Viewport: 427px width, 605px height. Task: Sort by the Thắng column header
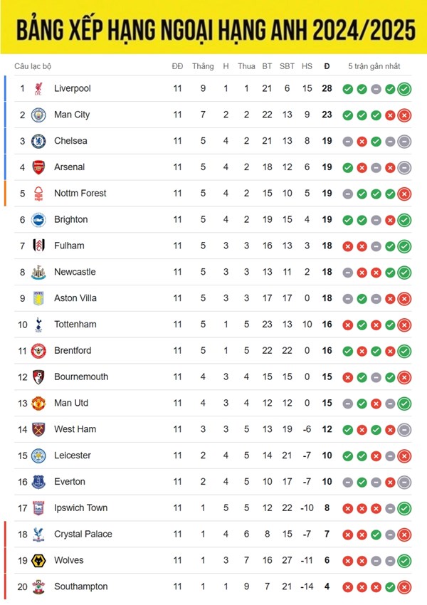pos(203,66)
